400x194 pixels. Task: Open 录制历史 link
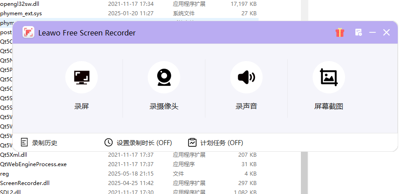(45, 143)
